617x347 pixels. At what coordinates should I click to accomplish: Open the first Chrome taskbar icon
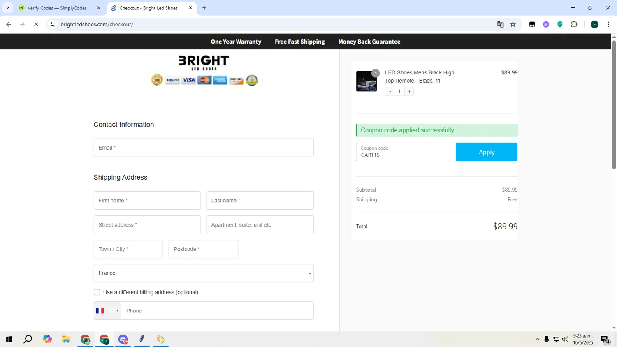coord(85,339)
